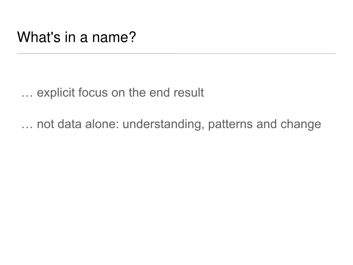Screen dimensions: 353x265
Task: Click the word "data" in second bullet
Action: click(70, 124)
